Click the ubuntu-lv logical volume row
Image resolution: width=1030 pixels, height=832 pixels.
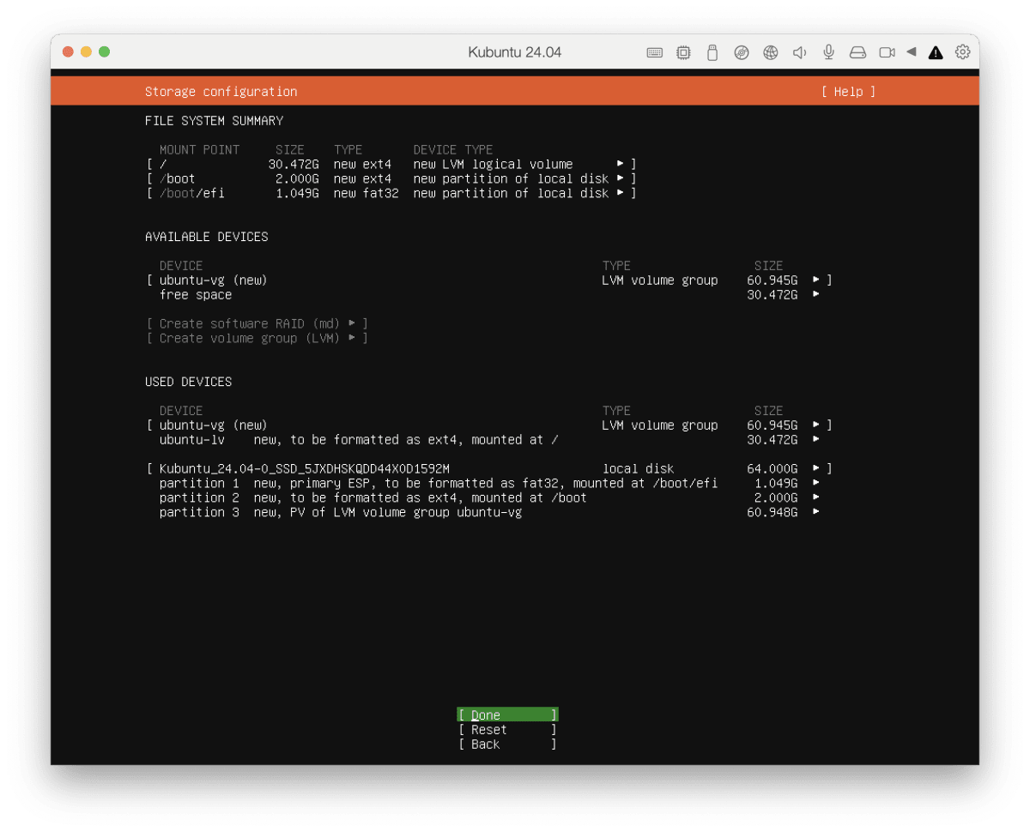tap(489, 439)
